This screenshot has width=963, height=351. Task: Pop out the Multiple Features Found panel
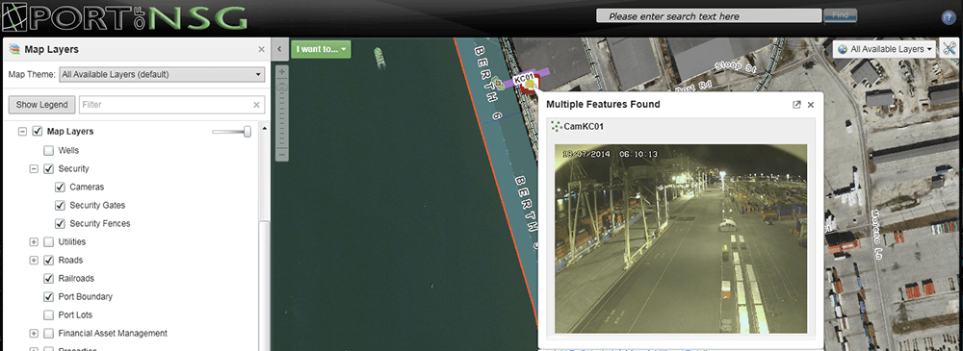point(796,105)
